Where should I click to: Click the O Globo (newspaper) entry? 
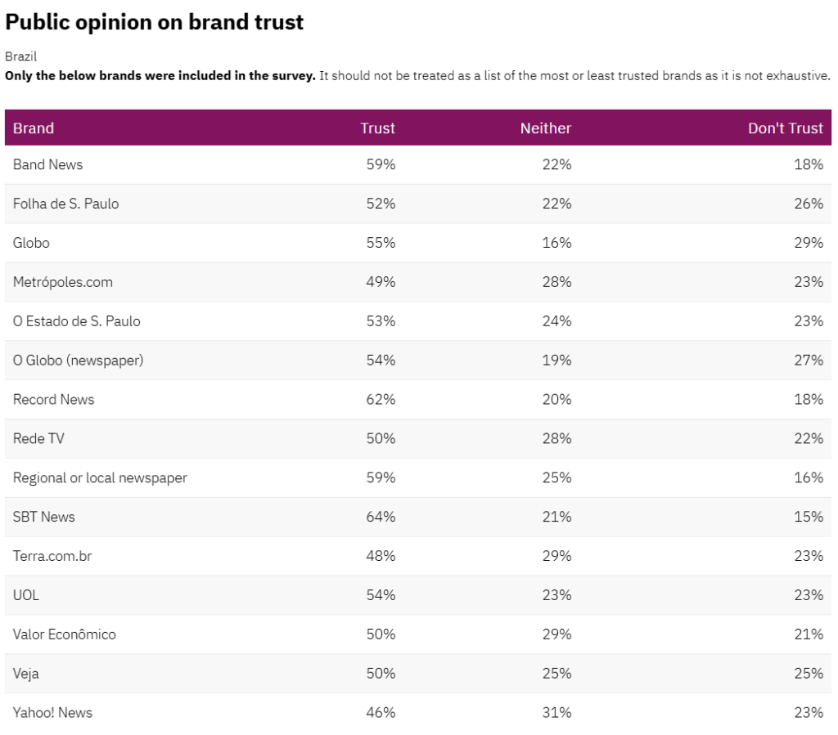tap(79, 361)
